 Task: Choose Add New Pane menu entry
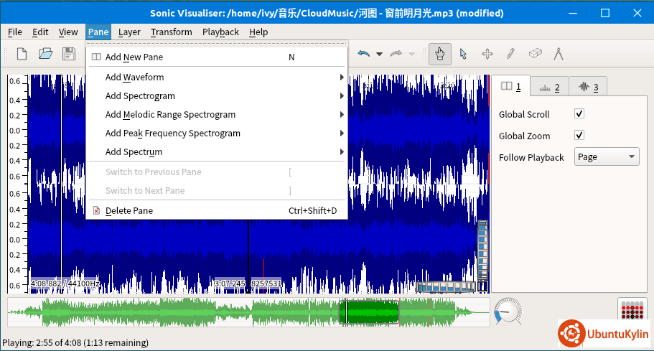coord(134,57)
